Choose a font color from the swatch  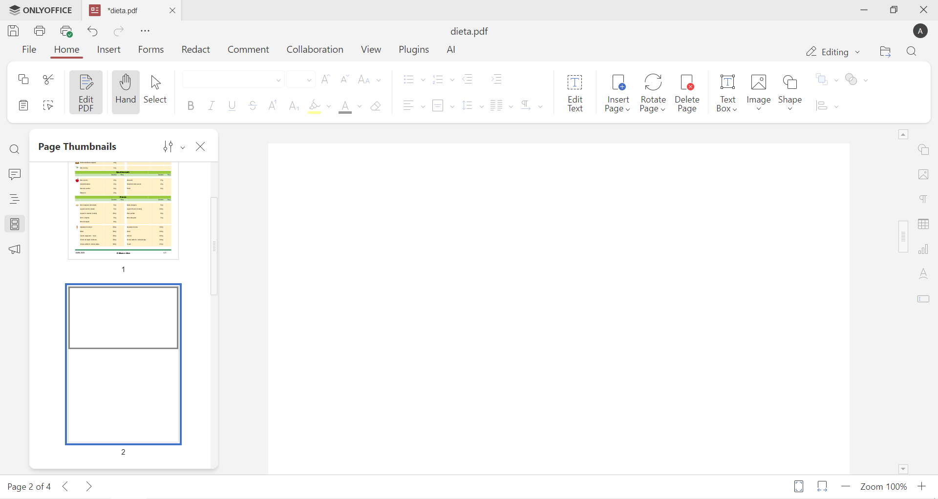point(345,107)
